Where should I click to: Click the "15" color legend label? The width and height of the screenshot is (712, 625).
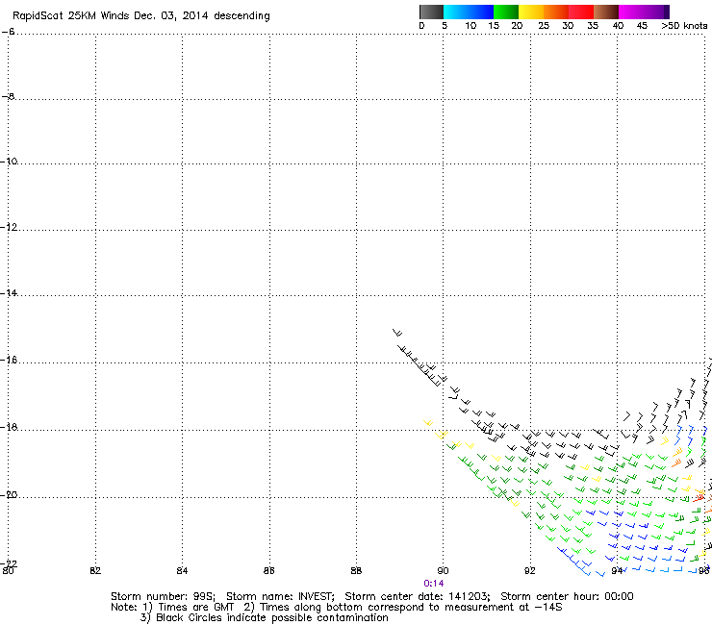click(x=494, y=26)
